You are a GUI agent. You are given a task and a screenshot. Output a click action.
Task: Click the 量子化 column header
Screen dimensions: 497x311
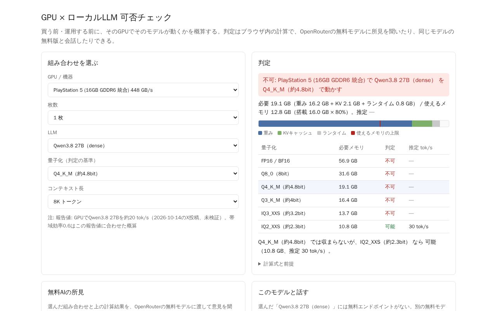(x=269, y=148)
